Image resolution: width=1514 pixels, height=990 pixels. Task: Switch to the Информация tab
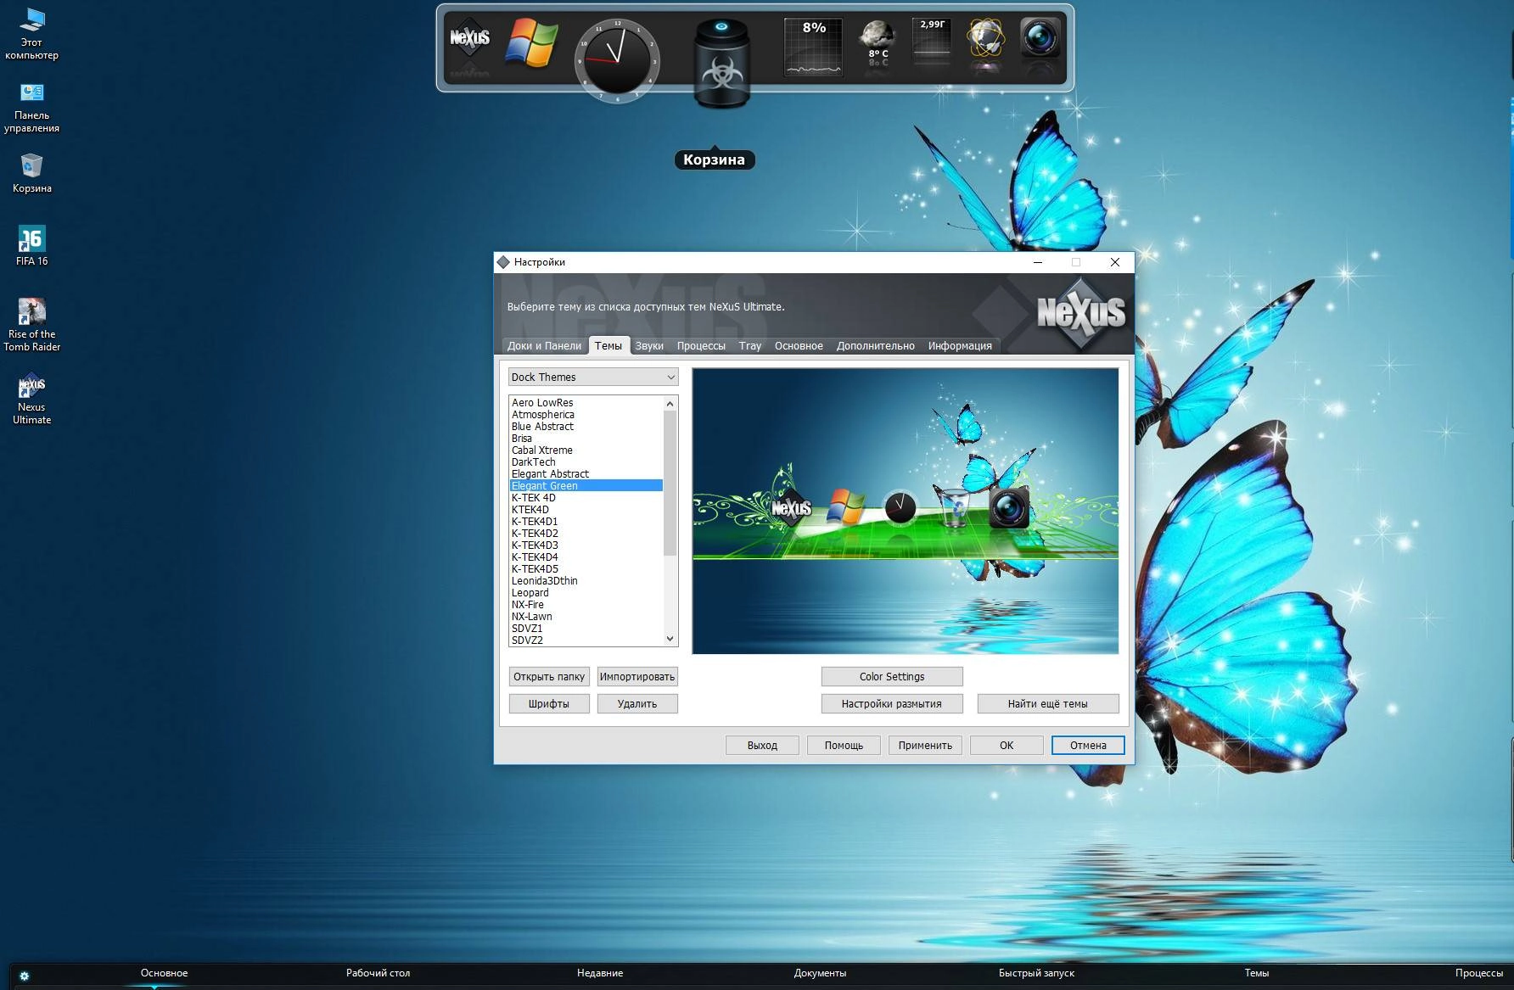click(x=960, y=345)
